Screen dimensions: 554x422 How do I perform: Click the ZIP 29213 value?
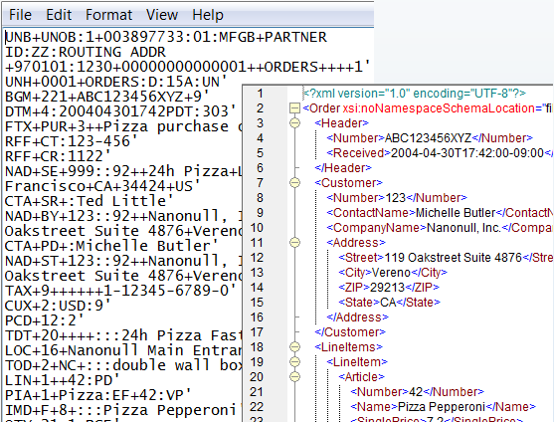pos(387,288)
